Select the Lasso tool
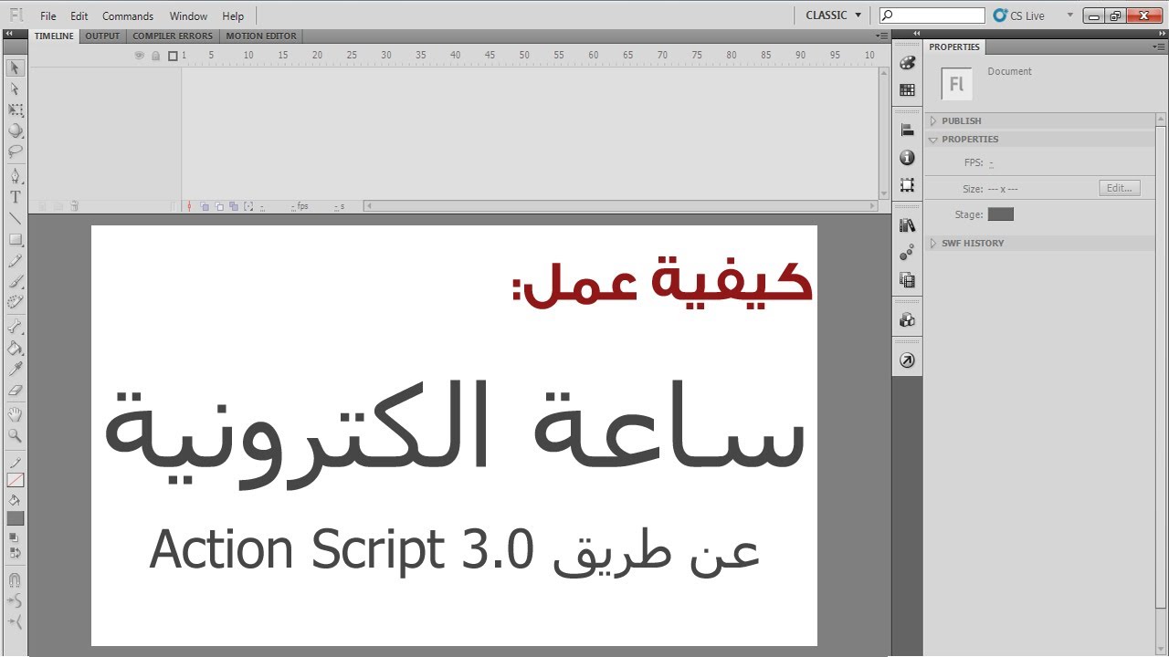The image size is (1169, 657). (x=16, y=152)
